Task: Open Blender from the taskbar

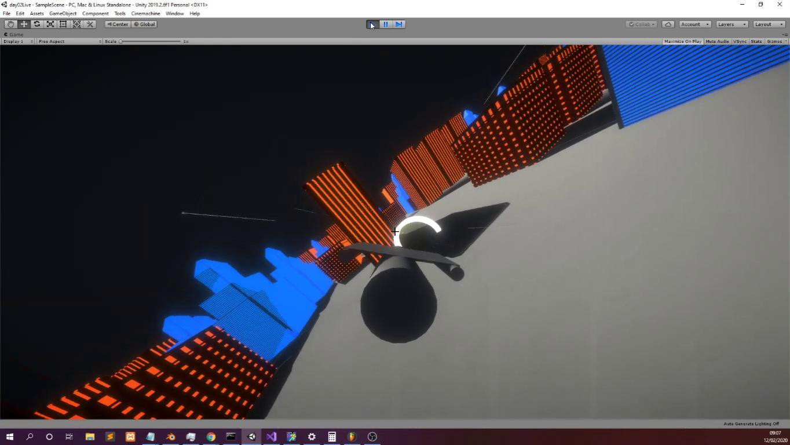Action: [170, 436]
